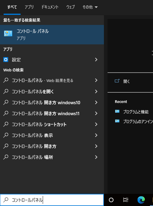
Task: Click the 設定 gear icon
Action: pyautogui.click(x=6, y=60)
